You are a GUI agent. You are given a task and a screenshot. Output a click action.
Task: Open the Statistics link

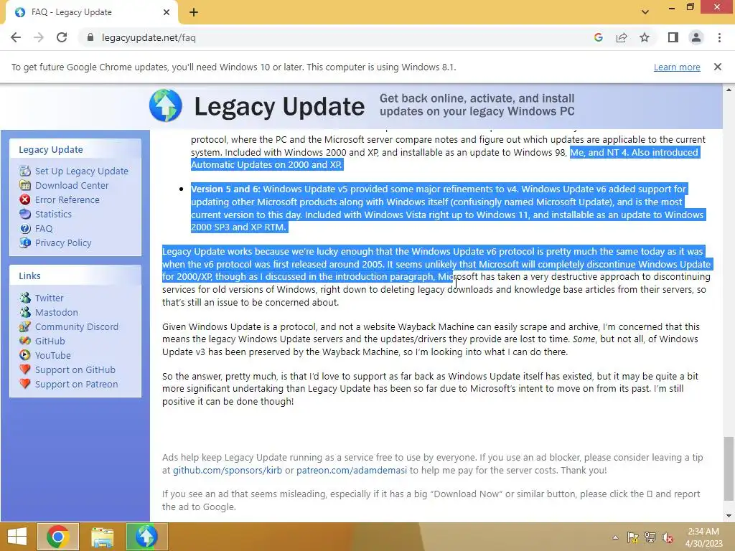(53, 214)
